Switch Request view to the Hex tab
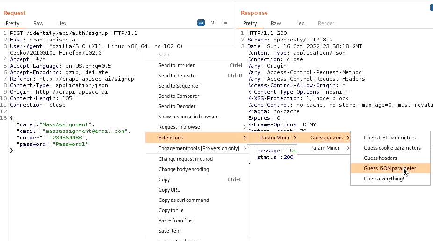This screenshot has width=433, height=241. click(x=62, y=23)
